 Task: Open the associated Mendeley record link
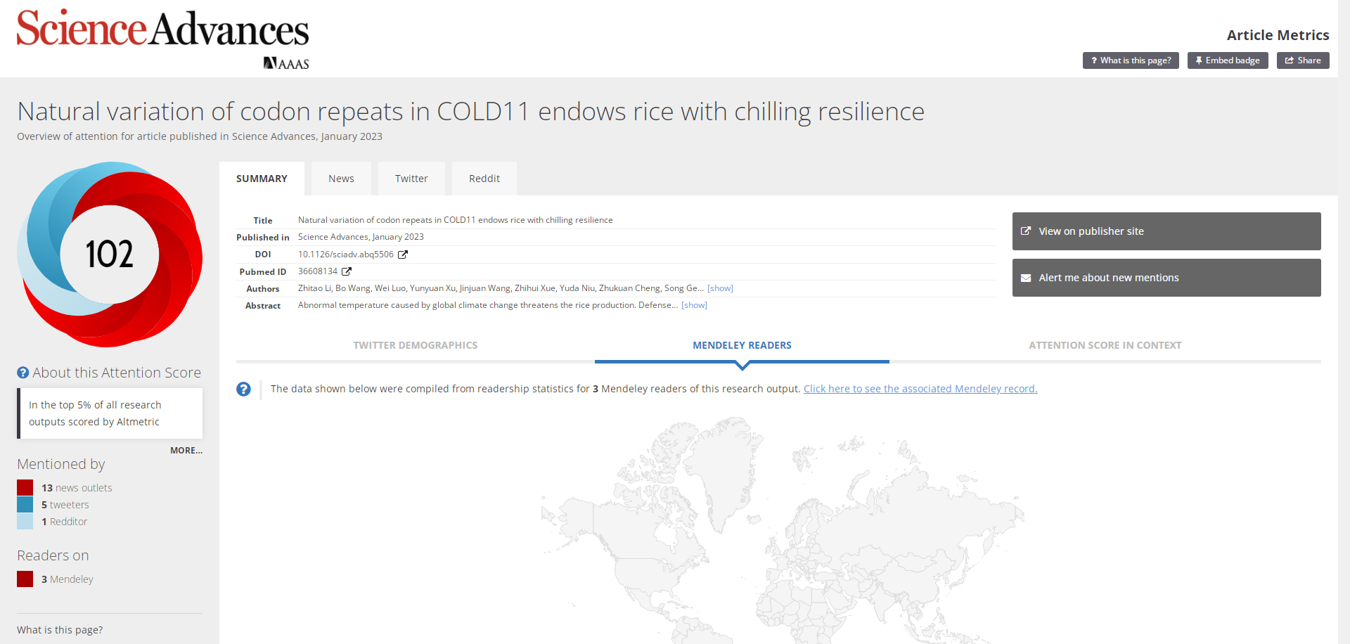pyautogui.click(x=920, y=389)
